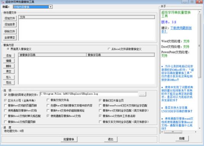Enable 替换文档文件名 checkbox
The image size is (204, 146).
click(x=48, y=100)
